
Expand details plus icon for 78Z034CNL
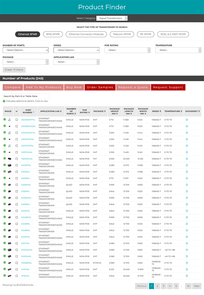click(x=5, y=159)
